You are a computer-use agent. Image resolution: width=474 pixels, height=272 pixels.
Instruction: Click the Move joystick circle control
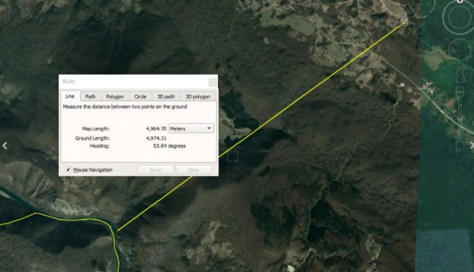click(459, 50)
